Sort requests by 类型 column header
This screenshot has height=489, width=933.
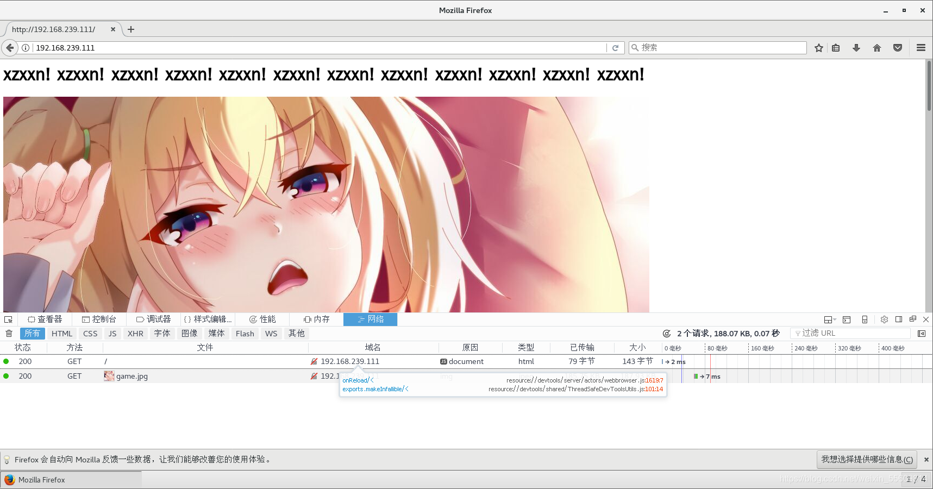pyautogui.click(x=526, y=348)
